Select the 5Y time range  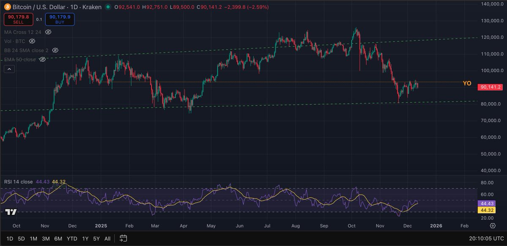point(96,238)
